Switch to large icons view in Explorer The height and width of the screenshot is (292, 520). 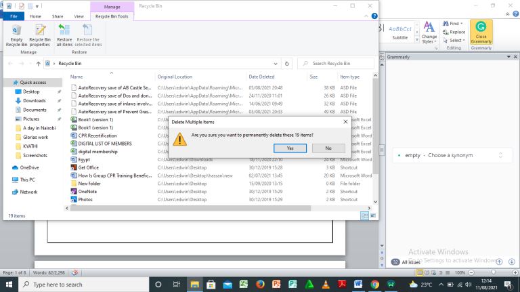(373, 215)
